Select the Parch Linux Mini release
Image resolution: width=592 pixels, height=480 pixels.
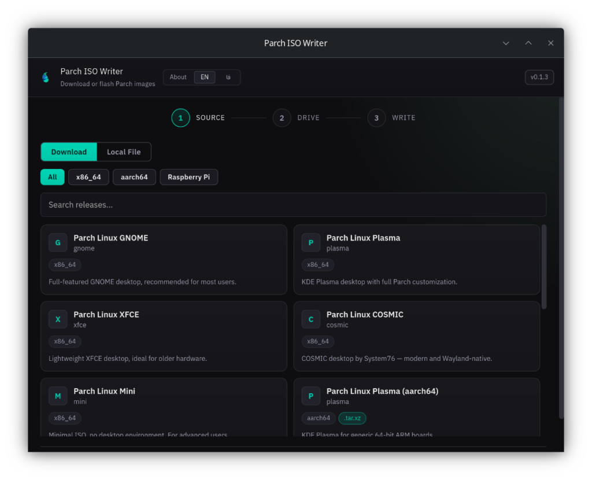click(x=164, y=408)
